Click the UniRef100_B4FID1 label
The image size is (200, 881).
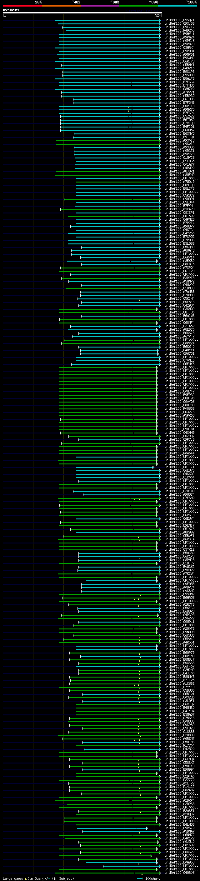point(179,127)
